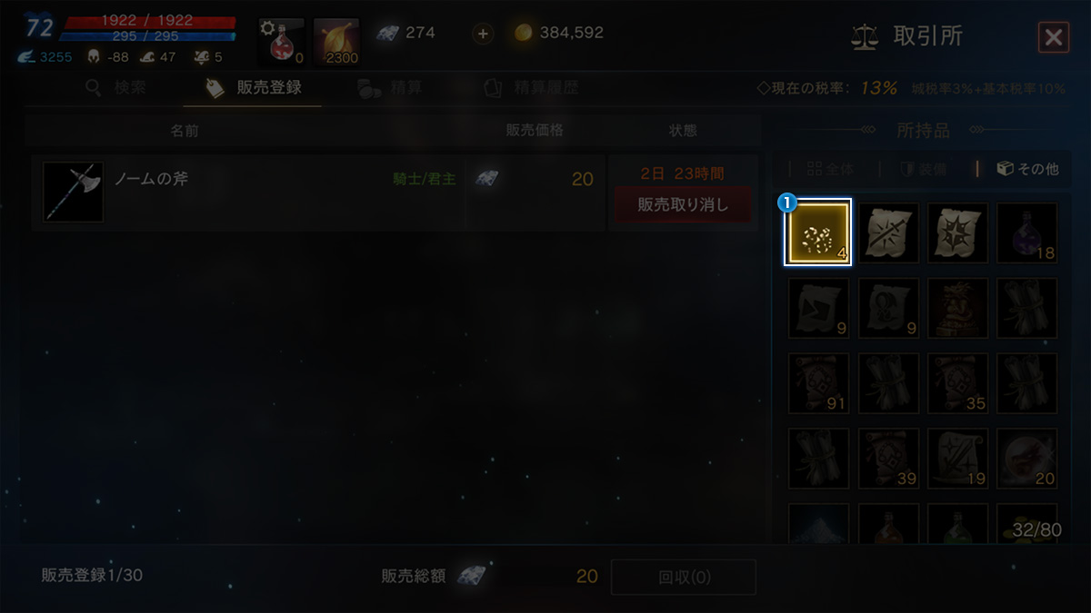Open the ノームの斧 axe listing thumbnail

[73, 193]
